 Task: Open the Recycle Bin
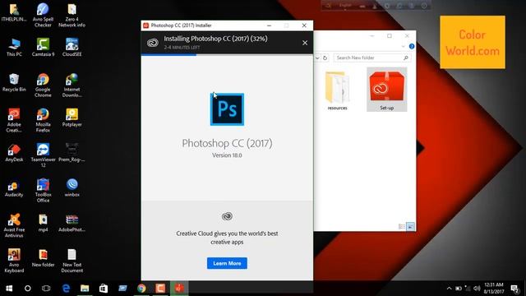coord(14,82)
